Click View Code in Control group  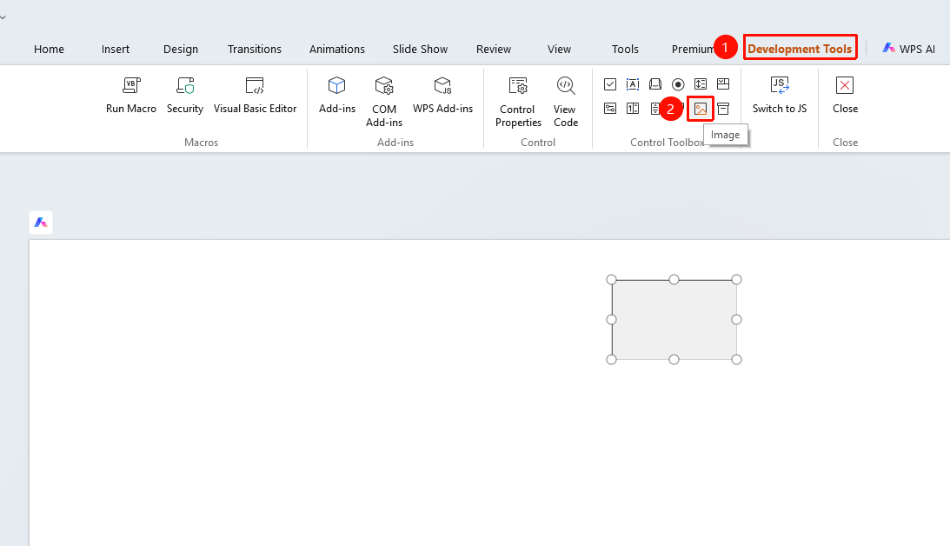[565, 102]
